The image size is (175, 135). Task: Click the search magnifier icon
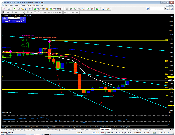(x=168, y=9)
